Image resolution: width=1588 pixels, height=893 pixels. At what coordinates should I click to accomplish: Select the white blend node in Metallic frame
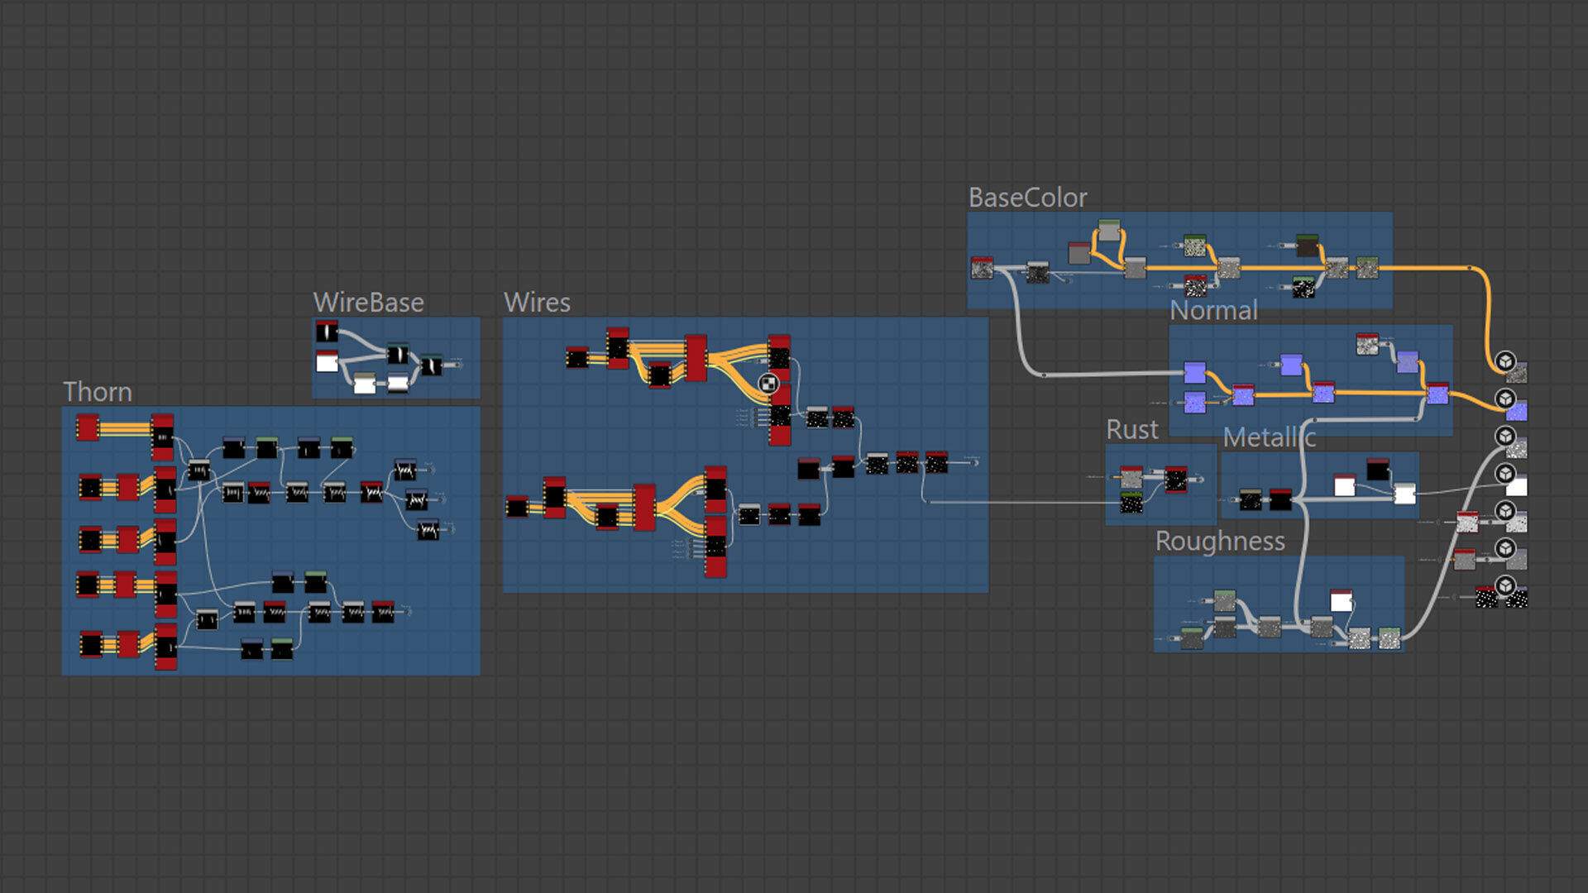tap(1404, 494)
